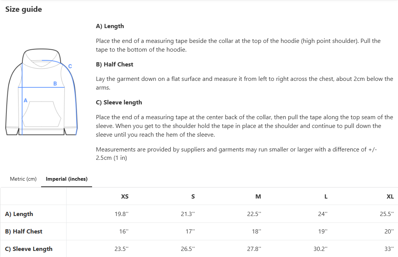Select the XL size column header
Screen dimensions: 398x257
tap(390, 197)
